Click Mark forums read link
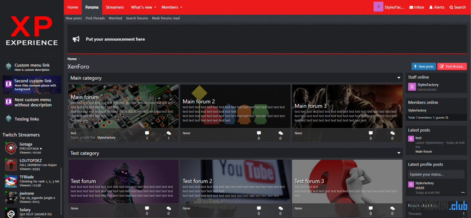 (x=166, y=18)
